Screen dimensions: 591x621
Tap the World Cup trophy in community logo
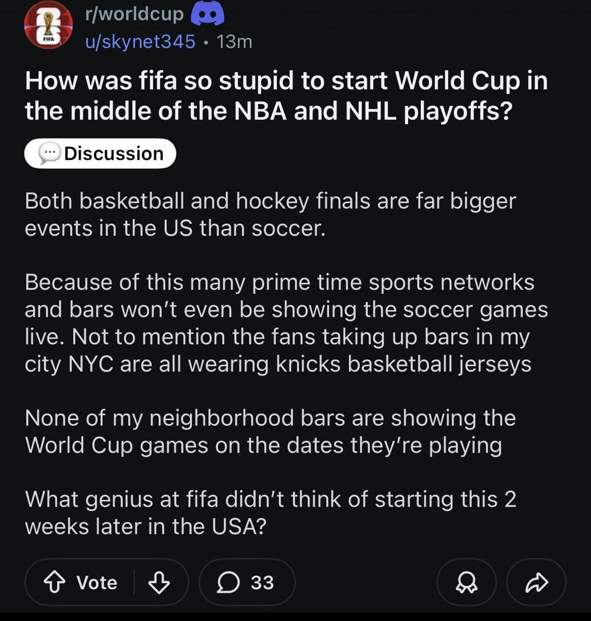point(48,23)
